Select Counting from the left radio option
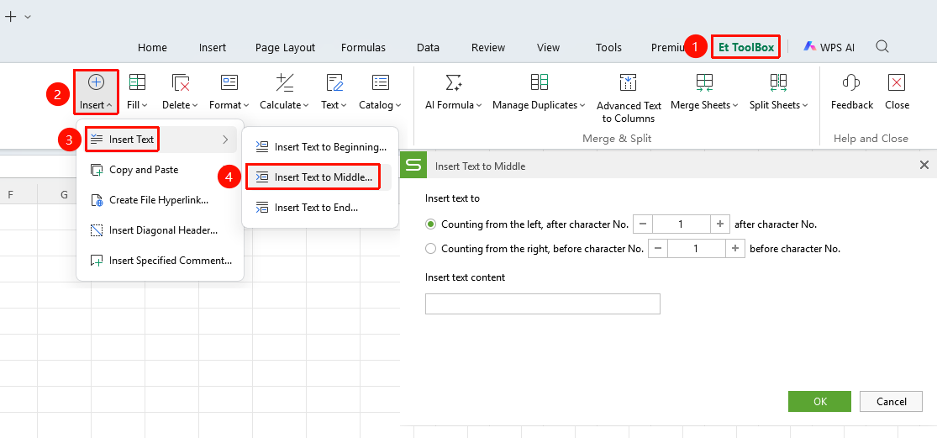Screen dimensions: 937x438 pos(430,224)
